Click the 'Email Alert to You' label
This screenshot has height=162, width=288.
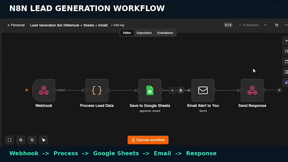click(203, 105)
